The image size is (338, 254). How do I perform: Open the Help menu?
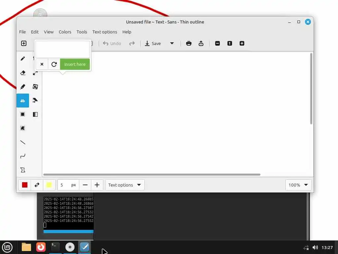127,32
